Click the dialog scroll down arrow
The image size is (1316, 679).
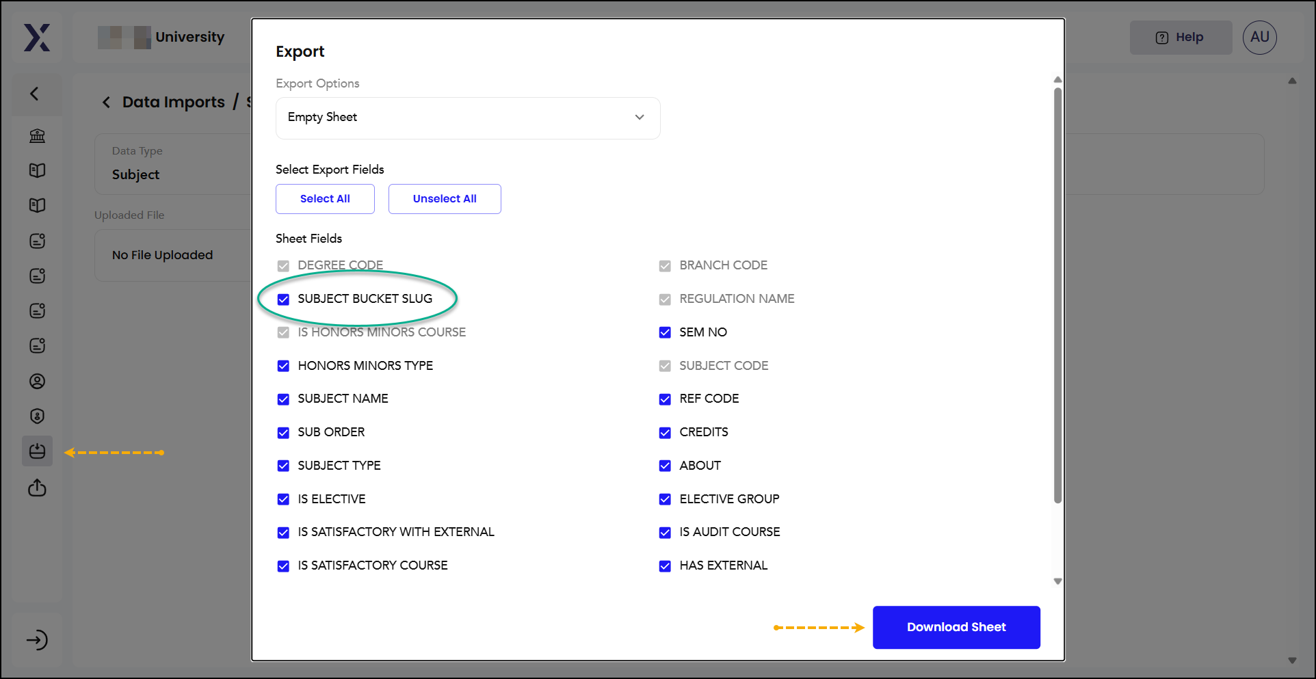click(x=1057, y=581)
